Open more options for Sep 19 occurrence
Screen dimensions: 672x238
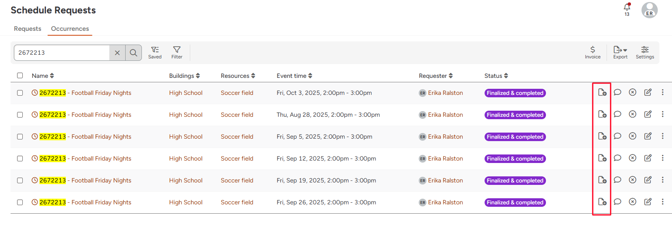pos(663,180)
